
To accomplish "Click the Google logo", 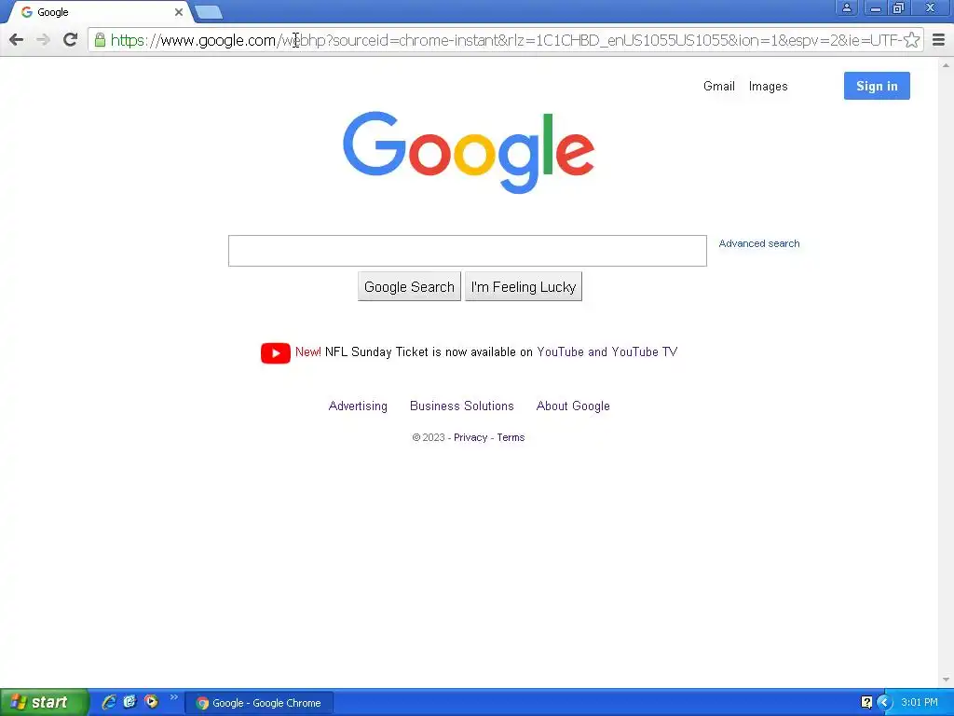I will pos(469,152).
